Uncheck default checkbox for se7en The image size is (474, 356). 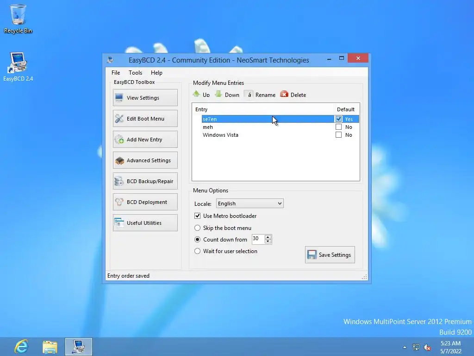click(x=338, y=119)
